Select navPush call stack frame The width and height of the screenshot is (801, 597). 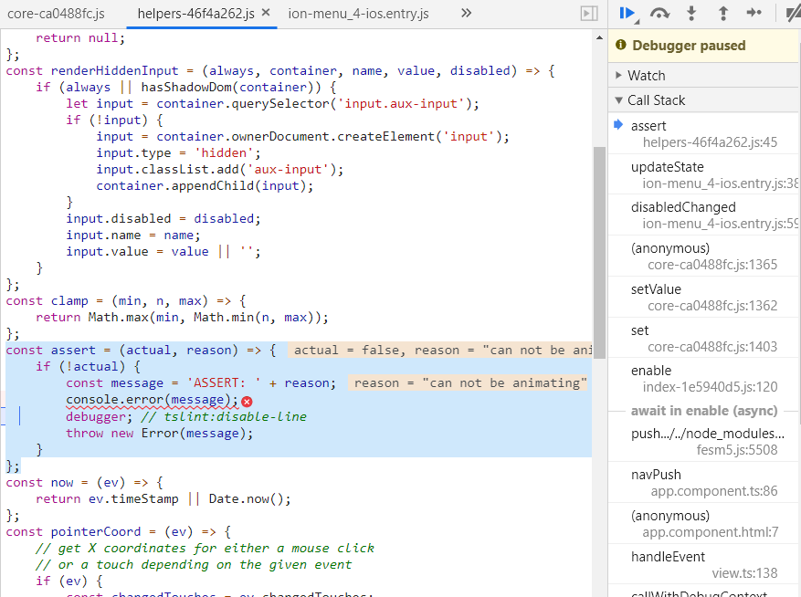tap(704, 483)
